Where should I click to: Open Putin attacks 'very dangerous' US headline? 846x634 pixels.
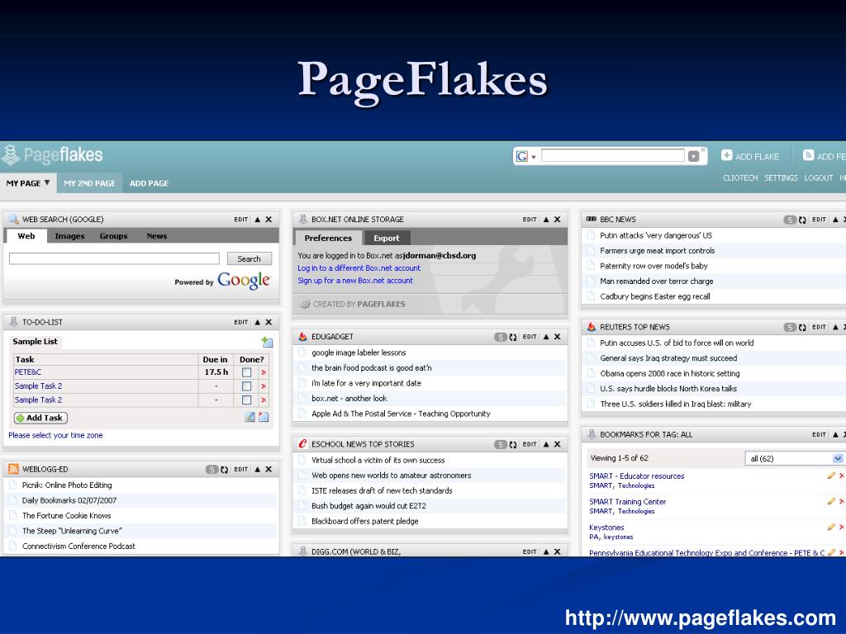click(655, 235)
